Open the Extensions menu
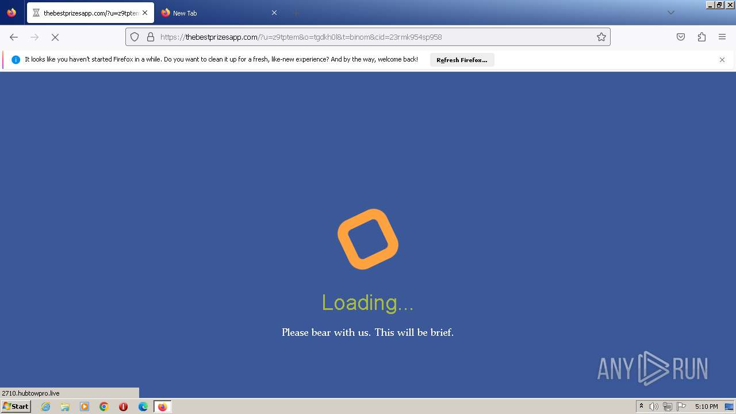Viewport: 736px width, 414px height. tap(701, 37)
